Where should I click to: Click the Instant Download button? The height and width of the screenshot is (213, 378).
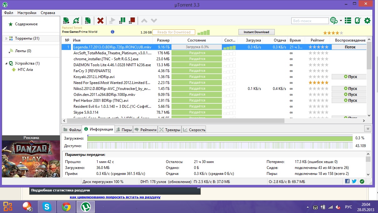256,32
